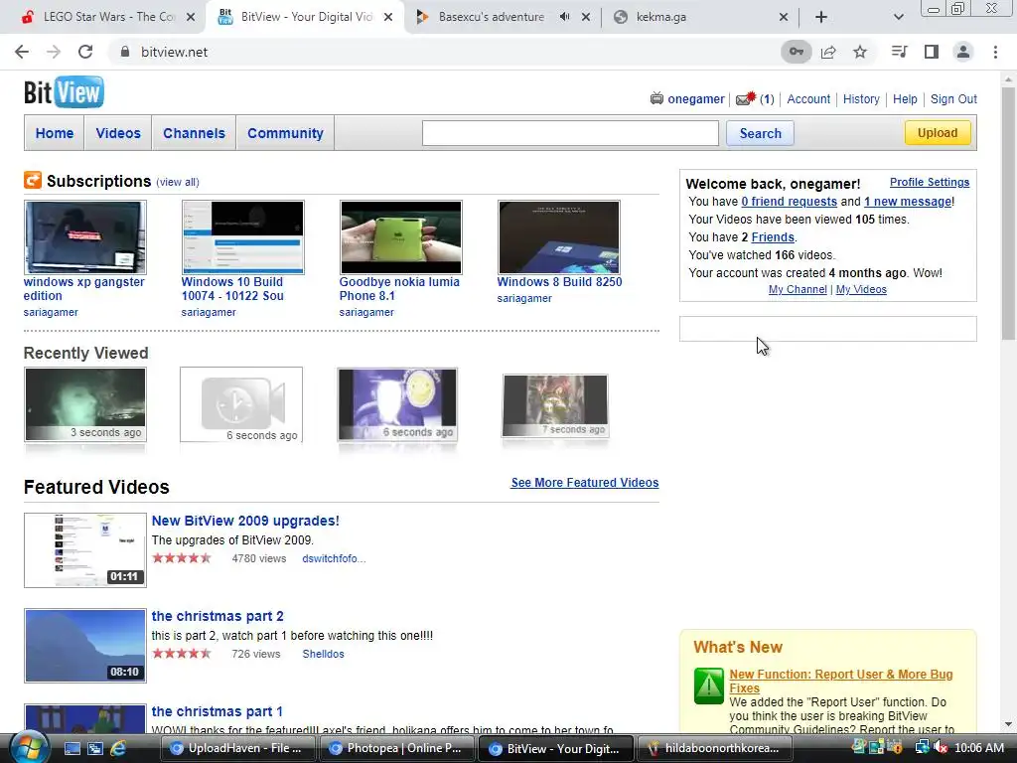The image size is (1017, 763).
Task: Open windows xp gangster edition thumbnail
Action: coord(85,236)
